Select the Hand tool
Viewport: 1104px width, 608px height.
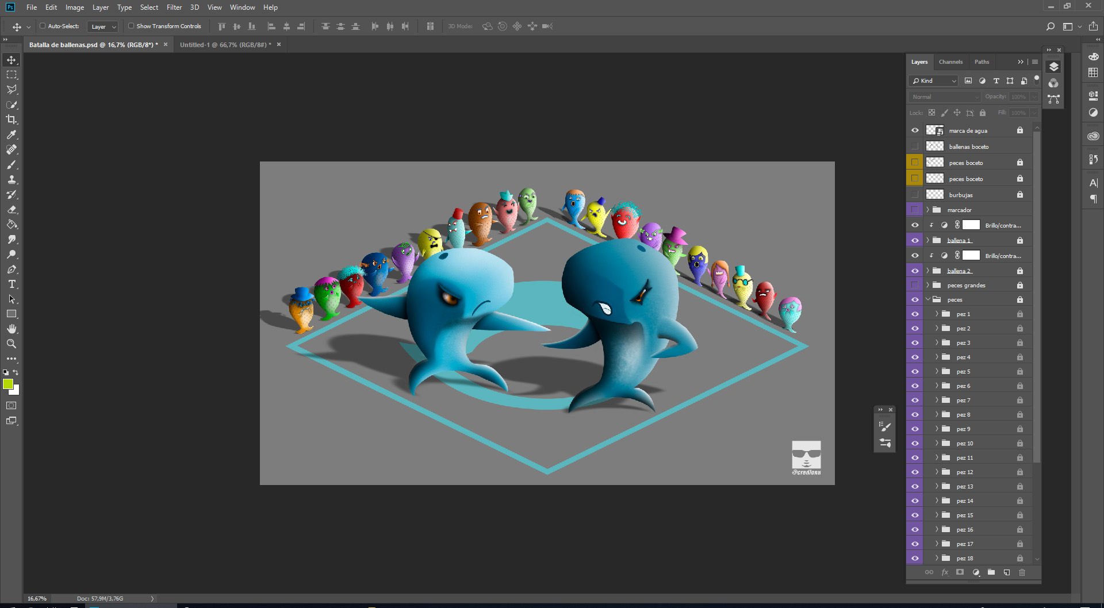click(11, 329)
